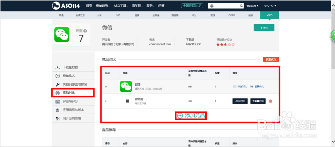Click the 934 keyword coverage value

pos(190,86)
